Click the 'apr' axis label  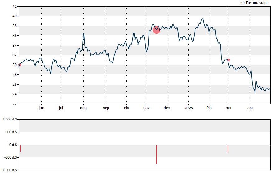click(x=250, y=108)
